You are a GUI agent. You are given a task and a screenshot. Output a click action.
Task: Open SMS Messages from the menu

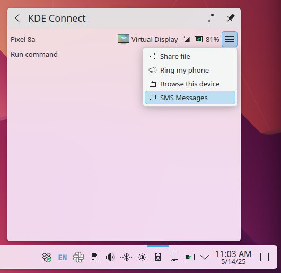[x=190, y=98]
